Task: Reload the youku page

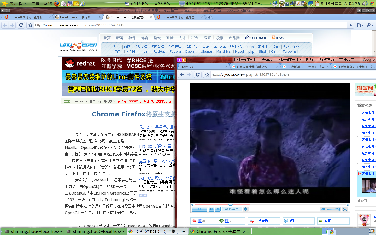Action: [198, 74]
